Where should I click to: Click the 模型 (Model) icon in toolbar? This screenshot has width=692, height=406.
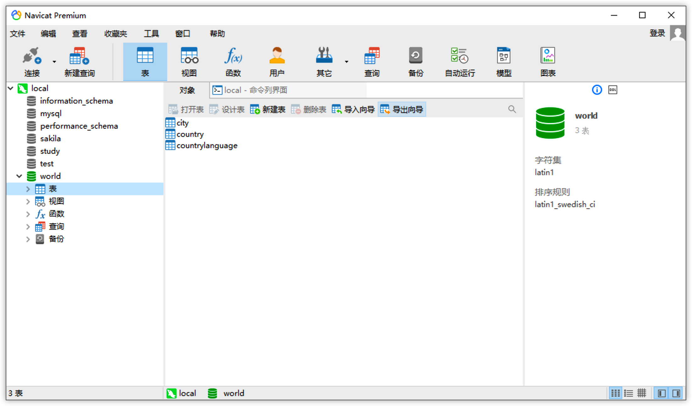click(x=504, y=60)
